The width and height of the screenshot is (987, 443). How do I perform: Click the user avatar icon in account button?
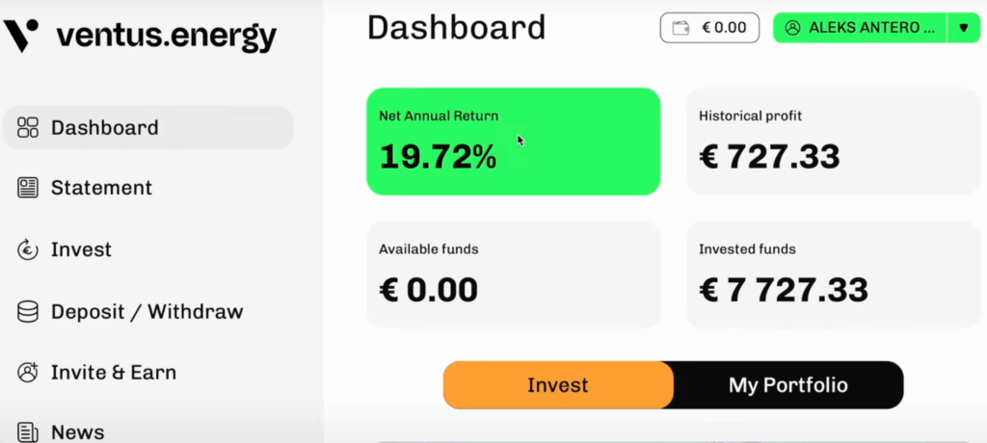[x=792, y=28]
